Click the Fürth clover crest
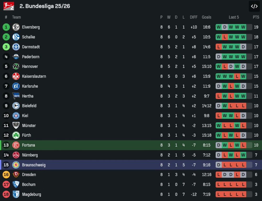 [x=16, y=135]
